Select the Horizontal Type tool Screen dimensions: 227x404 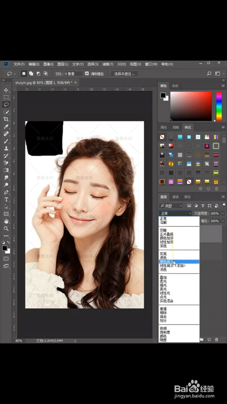click(6, 199)
